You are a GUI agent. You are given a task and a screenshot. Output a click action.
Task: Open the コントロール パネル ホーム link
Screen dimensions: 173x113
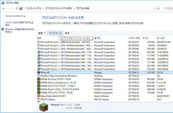pos(16,16)
